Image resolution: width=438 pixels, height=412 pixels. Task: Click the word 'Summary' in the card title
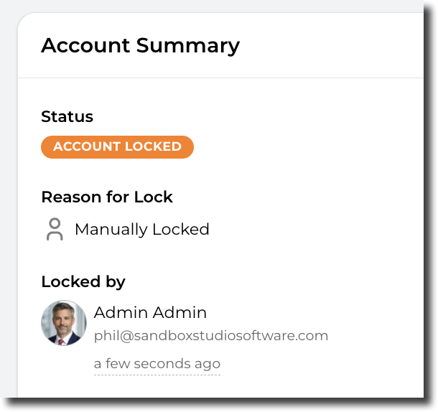point(187,45)
